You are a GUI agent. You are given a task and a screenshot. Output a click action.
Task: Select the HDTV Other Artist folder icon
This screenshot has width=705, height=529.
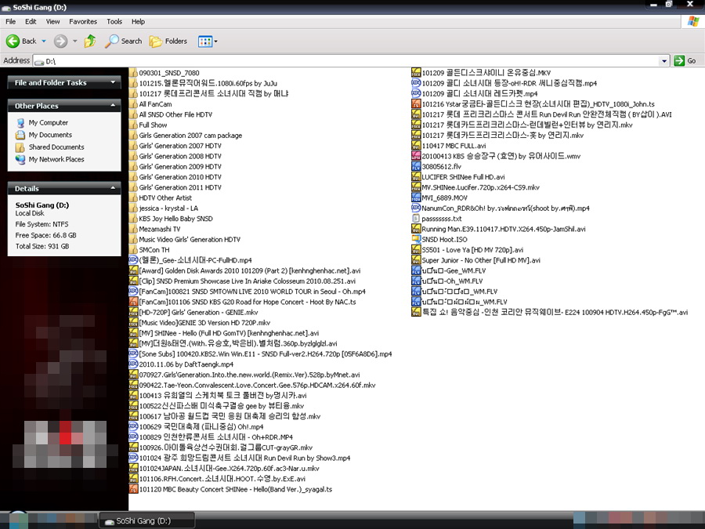(x=133, y=197)
